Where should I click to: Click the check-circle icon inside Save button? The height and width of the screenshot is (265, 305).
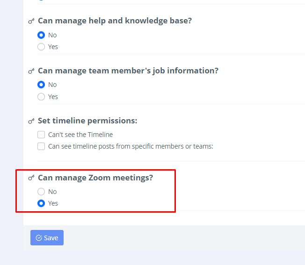click(x=39, y=238)
